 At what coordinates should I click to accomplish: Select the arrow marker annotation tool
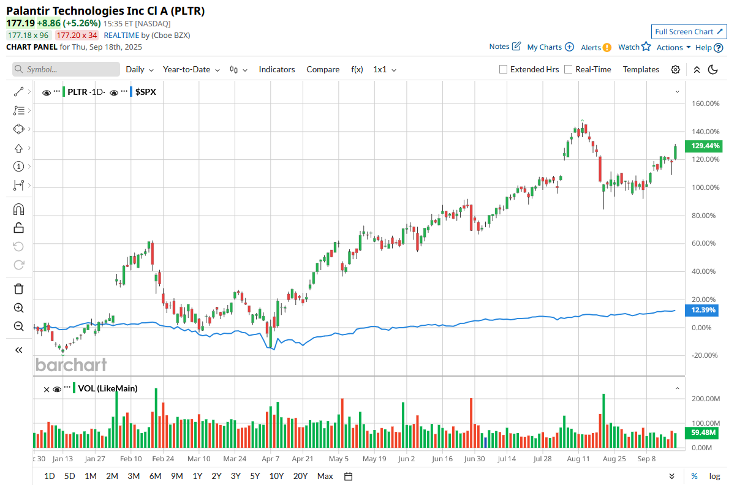(18, 148)
